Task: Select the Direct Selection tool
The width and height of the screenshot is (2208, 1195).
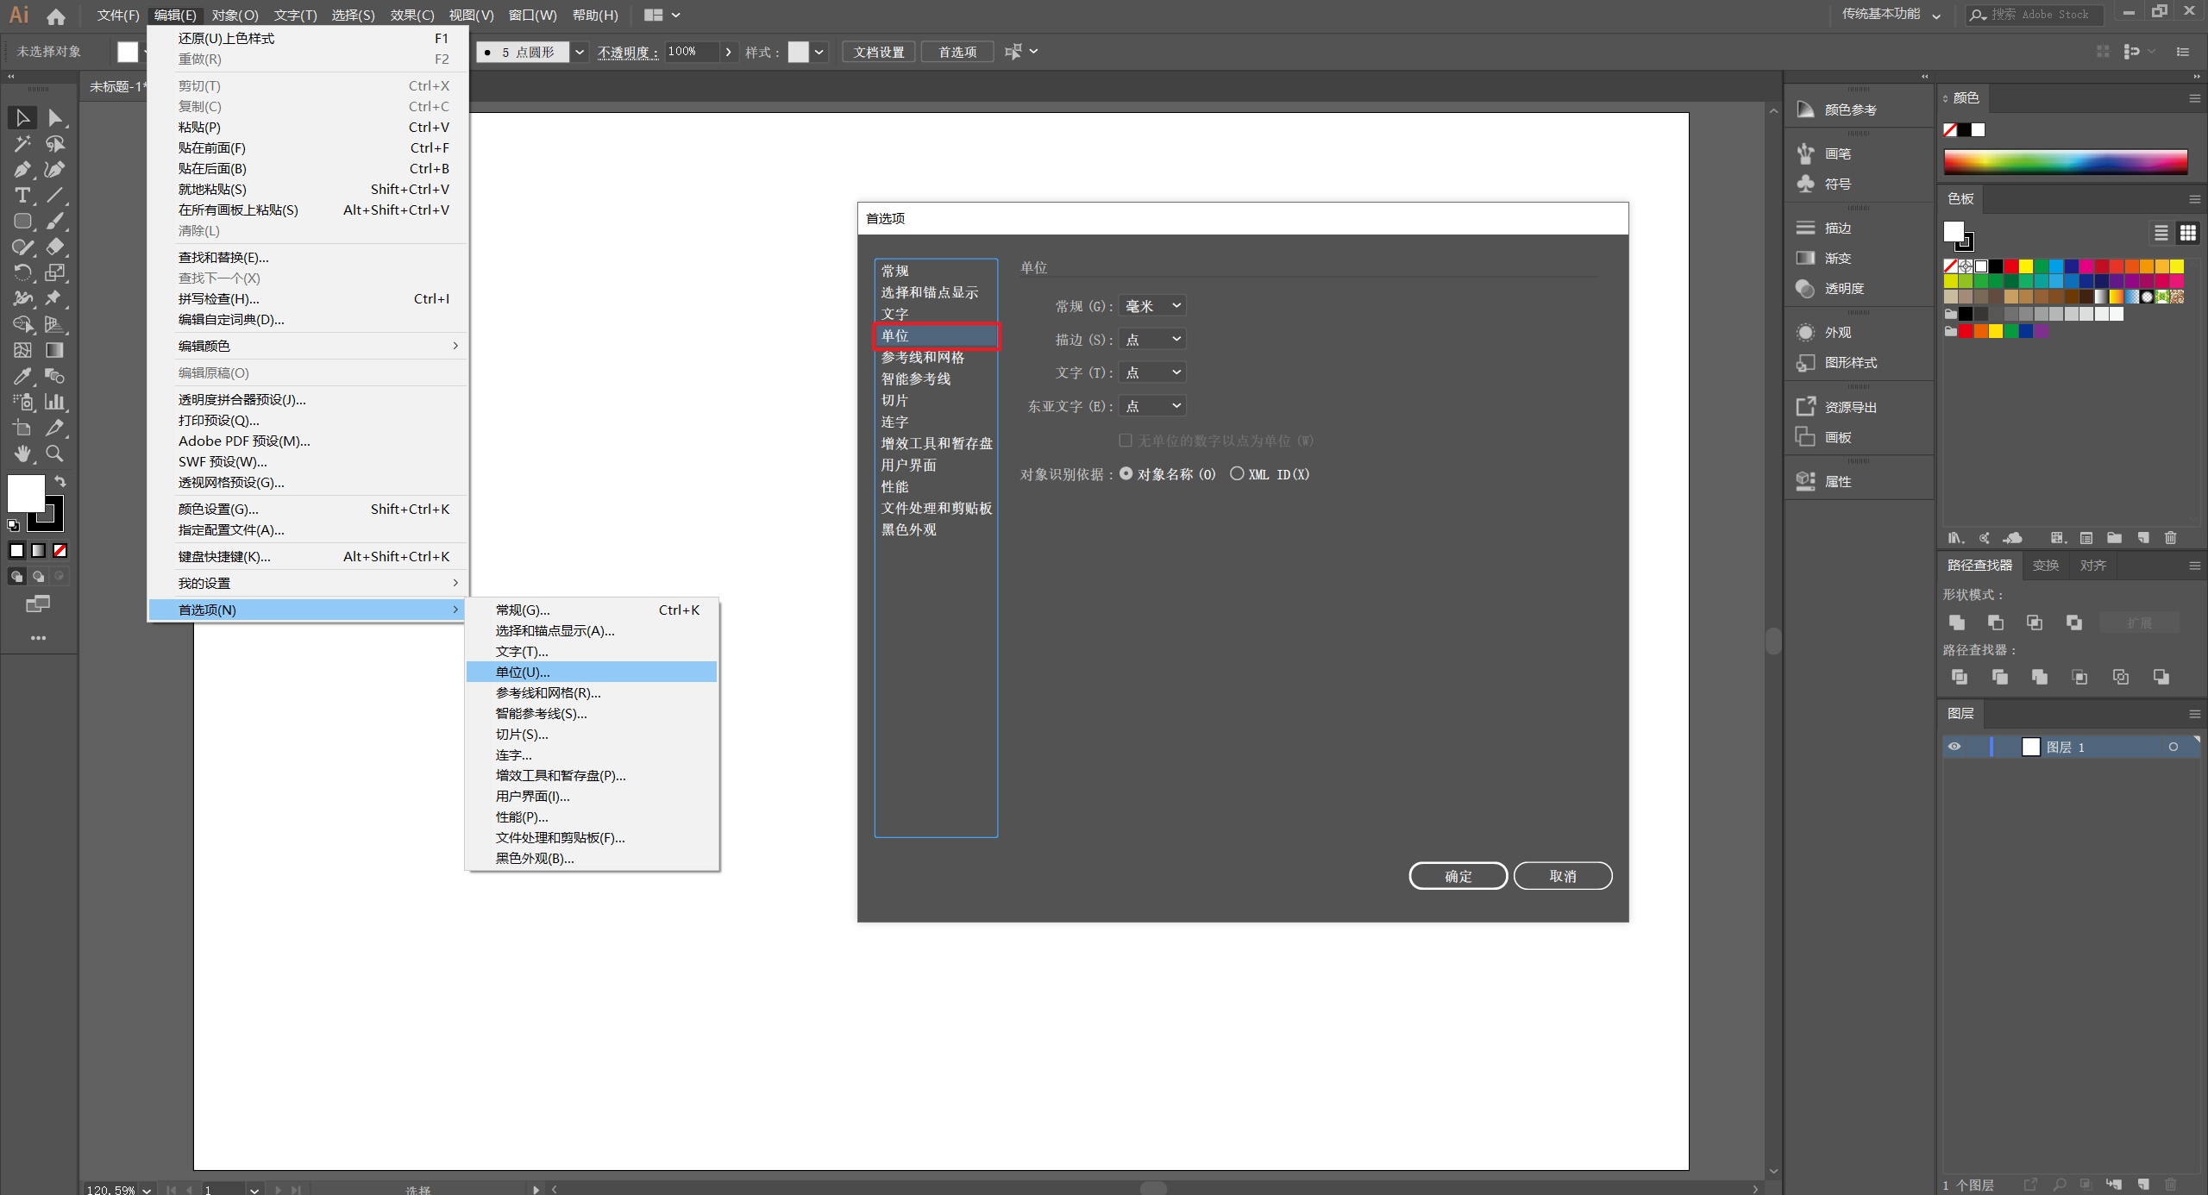Action: click(54, 117)
